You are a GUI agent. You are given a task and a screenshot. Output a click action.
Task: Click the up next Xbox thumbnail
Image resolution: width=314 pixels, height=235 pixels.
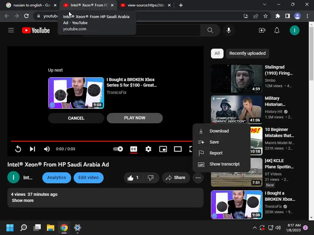76,93
